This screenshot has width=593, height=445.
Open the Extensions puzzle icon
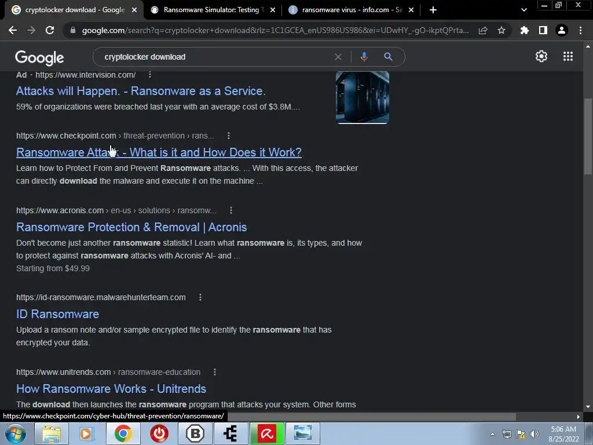pos(525,30)
